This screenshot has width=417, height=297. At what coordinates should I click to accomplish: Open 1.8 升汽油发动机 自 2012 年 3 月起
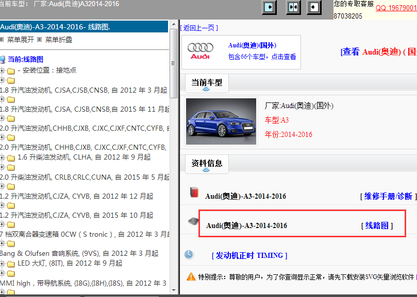click(x=84, y=90)
